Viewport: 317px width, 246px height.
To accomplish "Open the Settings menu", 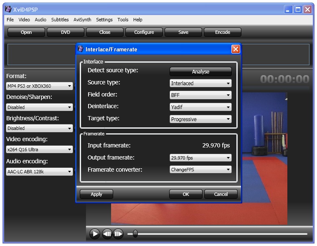I will pyautogui.click(x=104, y=20).
